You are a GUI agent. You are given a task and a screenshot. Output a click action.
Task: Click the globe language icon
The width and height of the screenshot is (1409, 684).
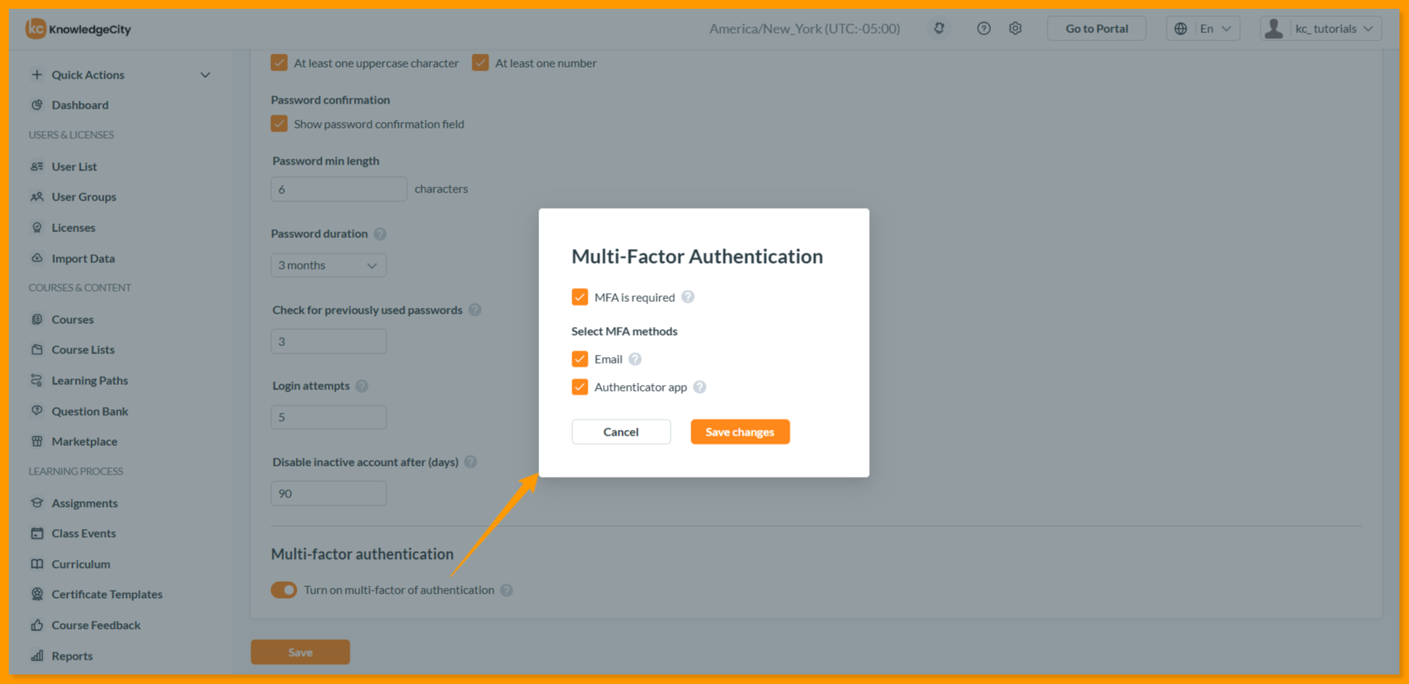click(x=1181, y=29)
